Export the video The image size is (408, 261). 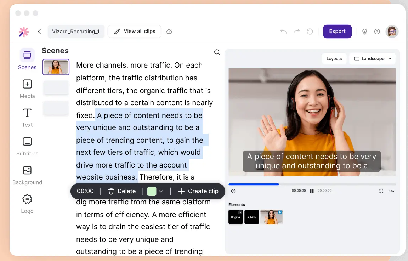[337, 31]
